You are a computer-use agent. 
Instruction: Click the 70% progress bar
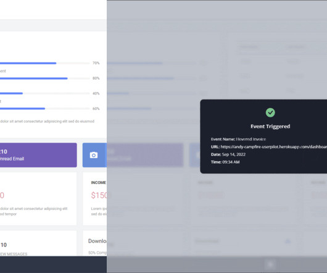[x=44, y=63]
